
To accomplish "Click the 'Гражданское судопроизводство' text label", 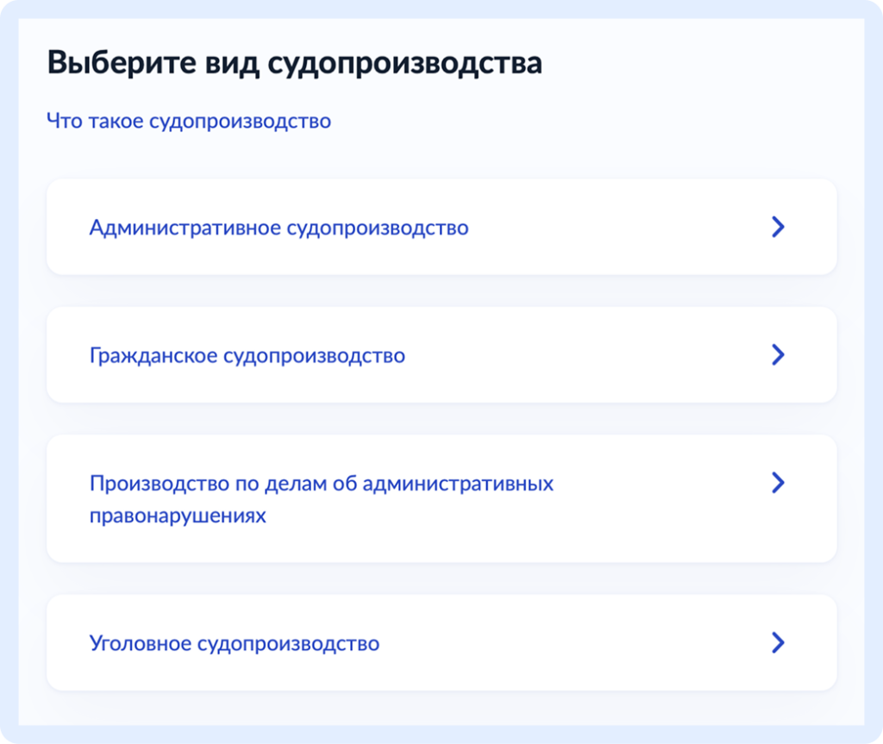I will click(247, 356).
